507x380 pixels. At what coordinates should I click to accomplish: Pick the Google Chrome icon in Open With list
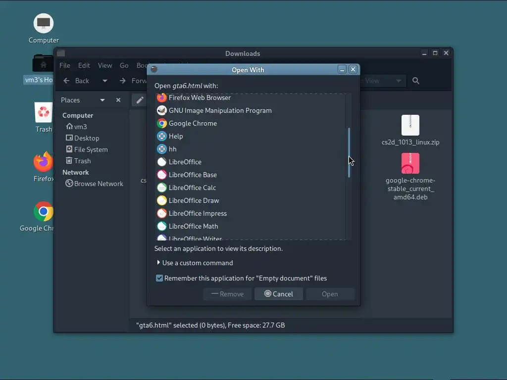click(x=162, y=123)
